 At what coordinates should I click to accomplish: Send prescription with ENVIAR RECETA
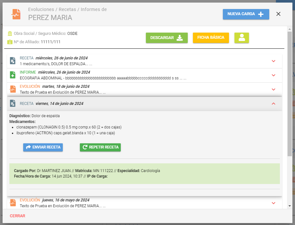(x=43, y=147)
